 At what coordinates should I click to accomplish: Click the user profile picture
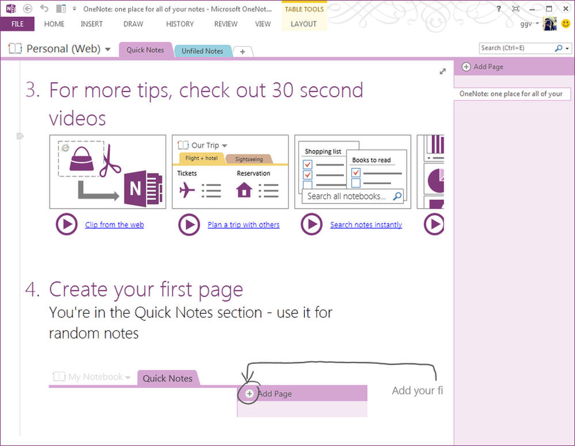click(550, 24)
